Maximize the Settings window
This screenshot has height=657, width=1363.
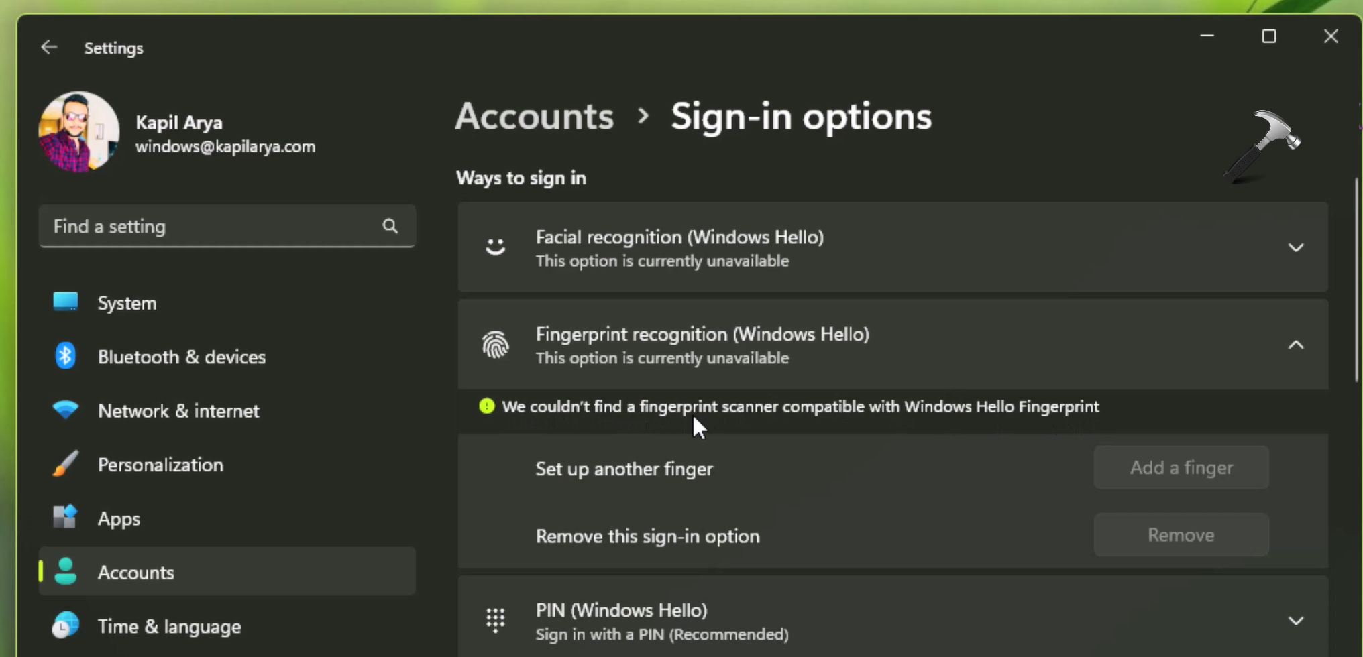point(1269,36)
